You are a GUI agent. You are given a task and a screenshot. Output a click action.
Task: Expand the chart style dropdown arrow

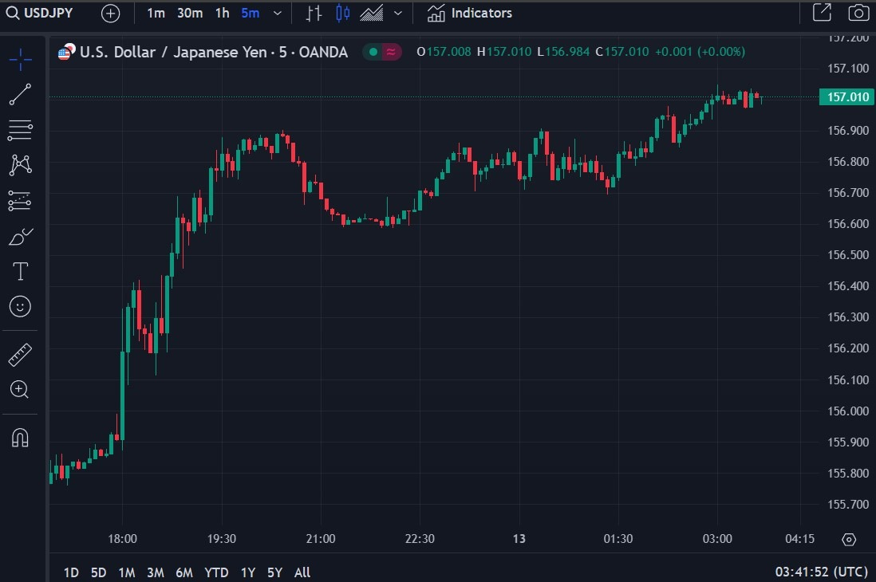(398, 13)
